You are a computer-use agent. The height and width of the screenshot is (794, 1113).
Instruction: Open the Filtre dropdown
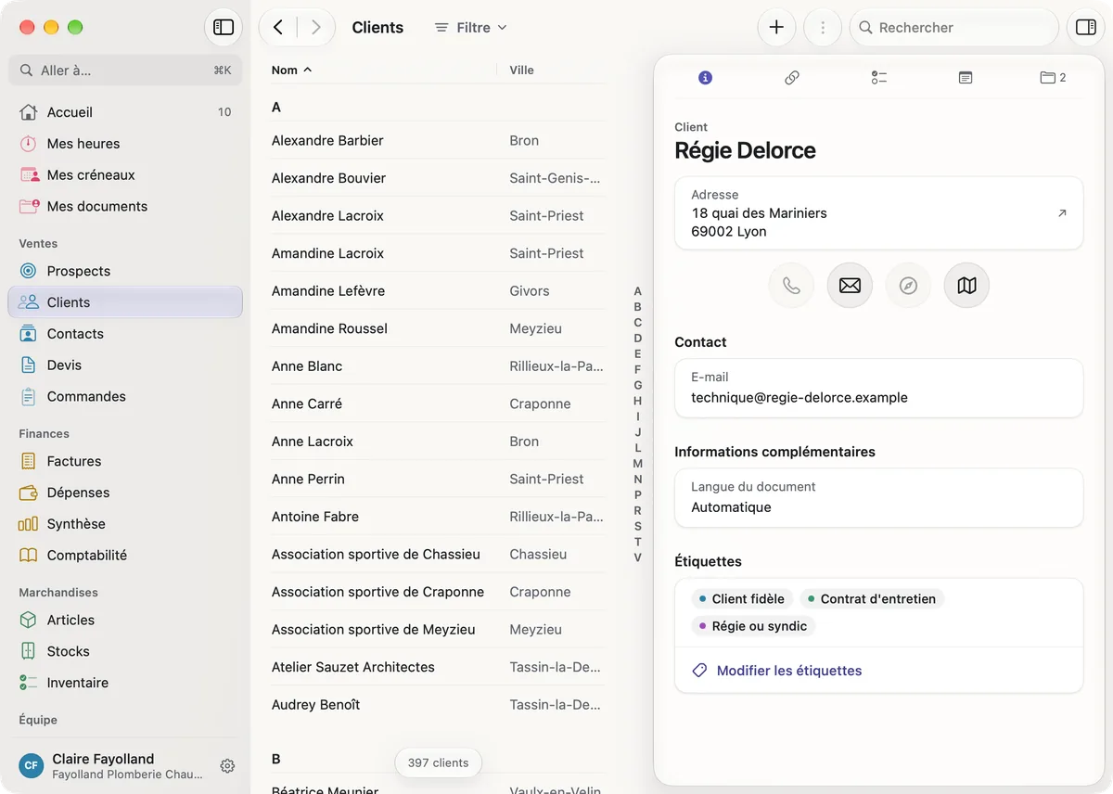pos(470,28)
